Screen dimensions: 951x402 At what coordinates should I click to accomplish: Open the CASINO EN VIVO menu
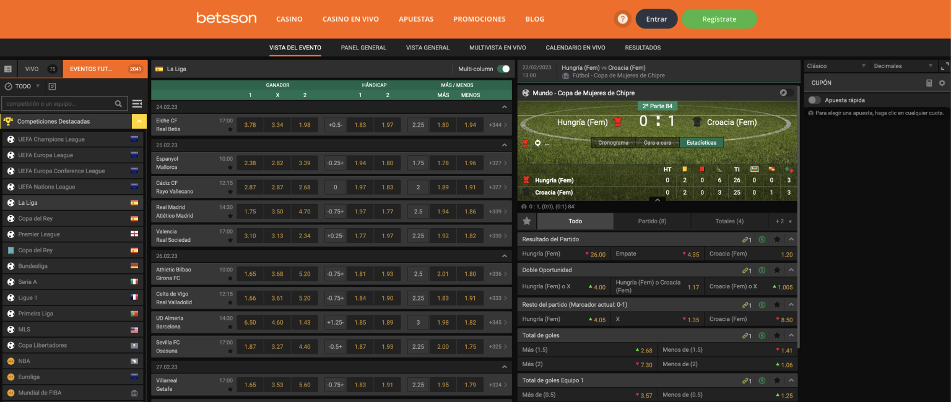[350, 19]
